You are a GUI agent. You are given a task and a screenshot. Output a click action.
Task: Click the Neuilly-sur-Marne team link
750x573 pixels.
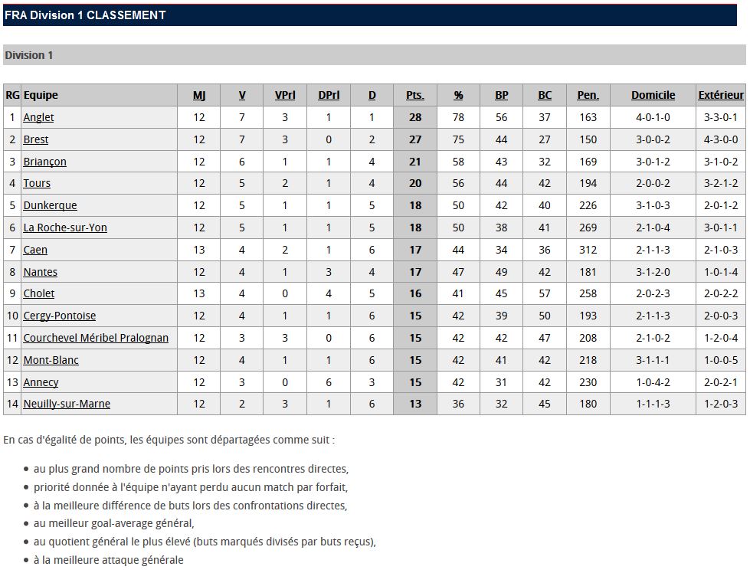67,404
